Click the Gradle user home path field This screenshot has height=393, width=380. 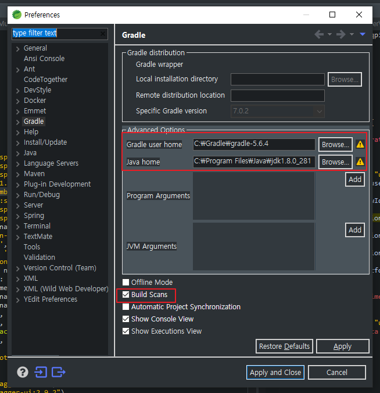254,144
